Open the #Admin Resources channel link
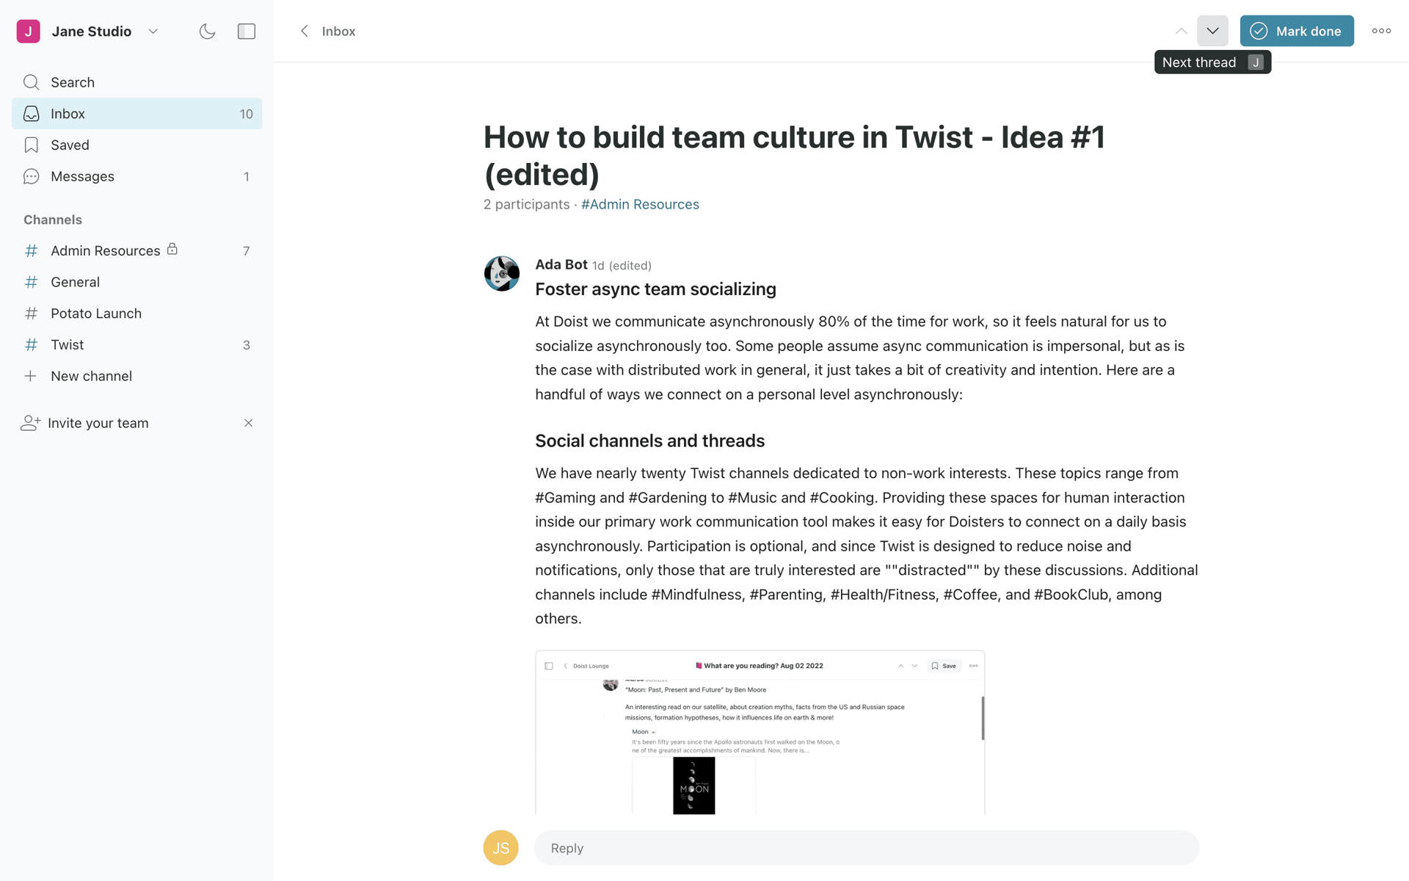 click(x=640, y=204)
